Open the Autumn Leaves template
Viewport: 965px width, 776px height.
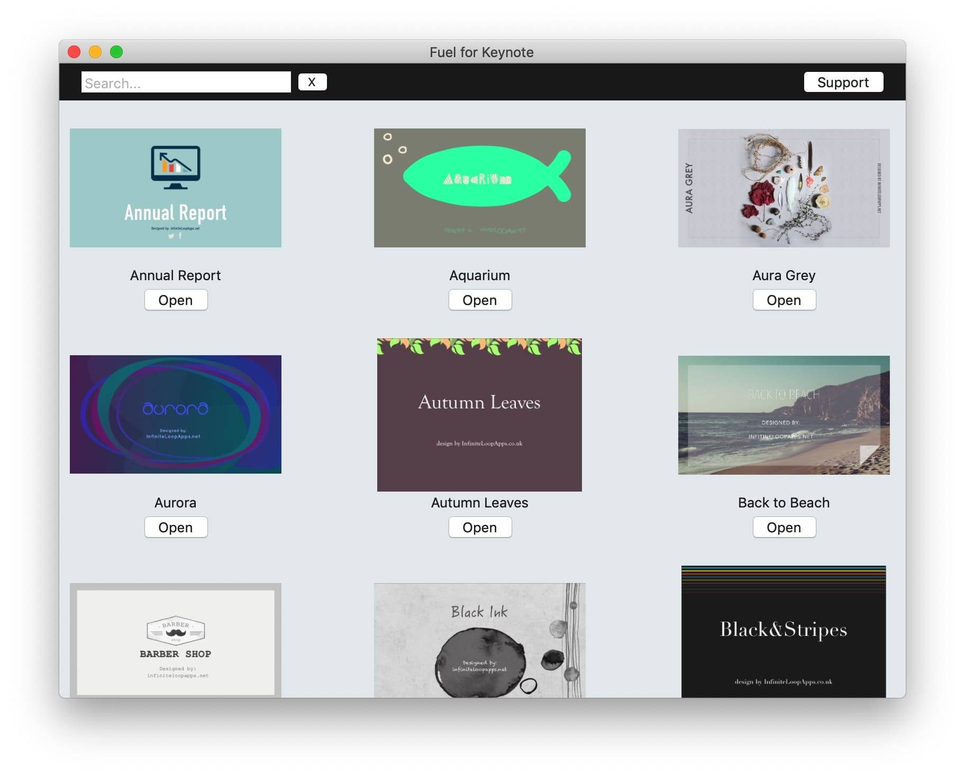[x=480, y=528]
